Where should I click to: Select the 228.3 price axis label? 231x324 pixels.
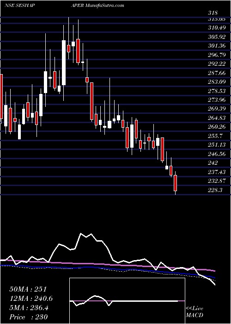215,190
